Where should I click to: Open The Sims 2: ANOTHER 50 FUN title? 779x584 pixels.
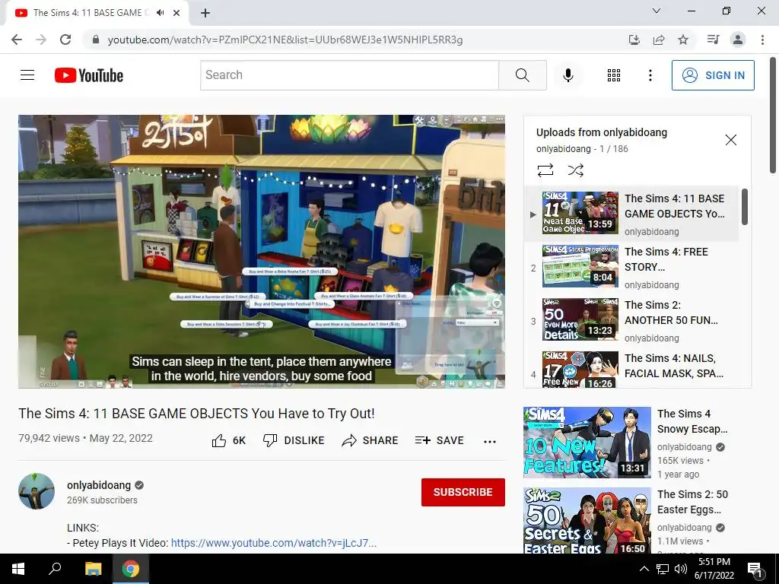coord(671,313)
